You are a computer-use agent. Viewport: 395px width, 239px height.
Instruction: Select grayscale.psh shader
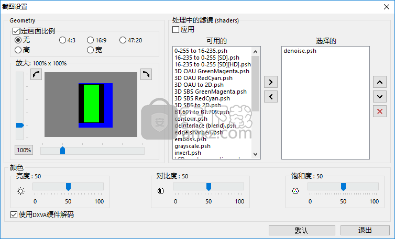(x=192, y=146)
